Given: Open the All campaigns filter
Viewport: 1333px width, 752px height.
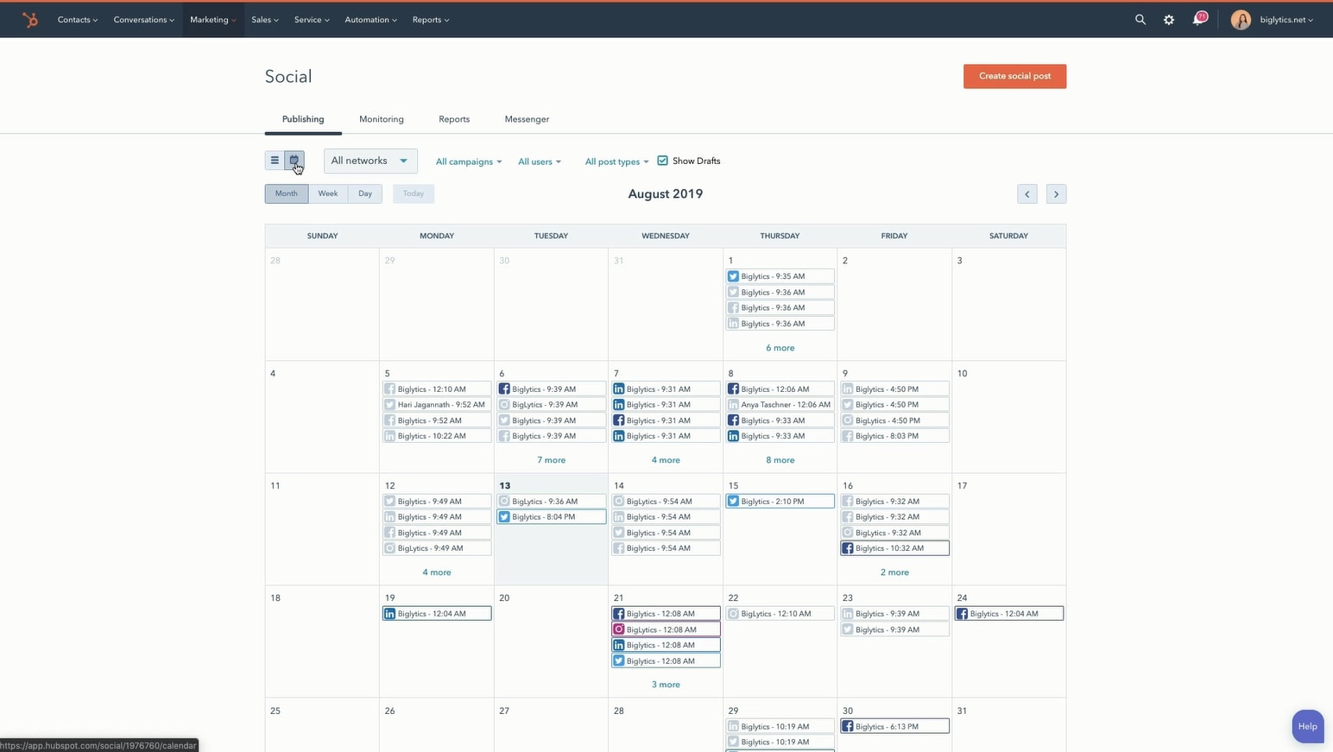Looking at the screenshot, I should (x=469, y=161).
